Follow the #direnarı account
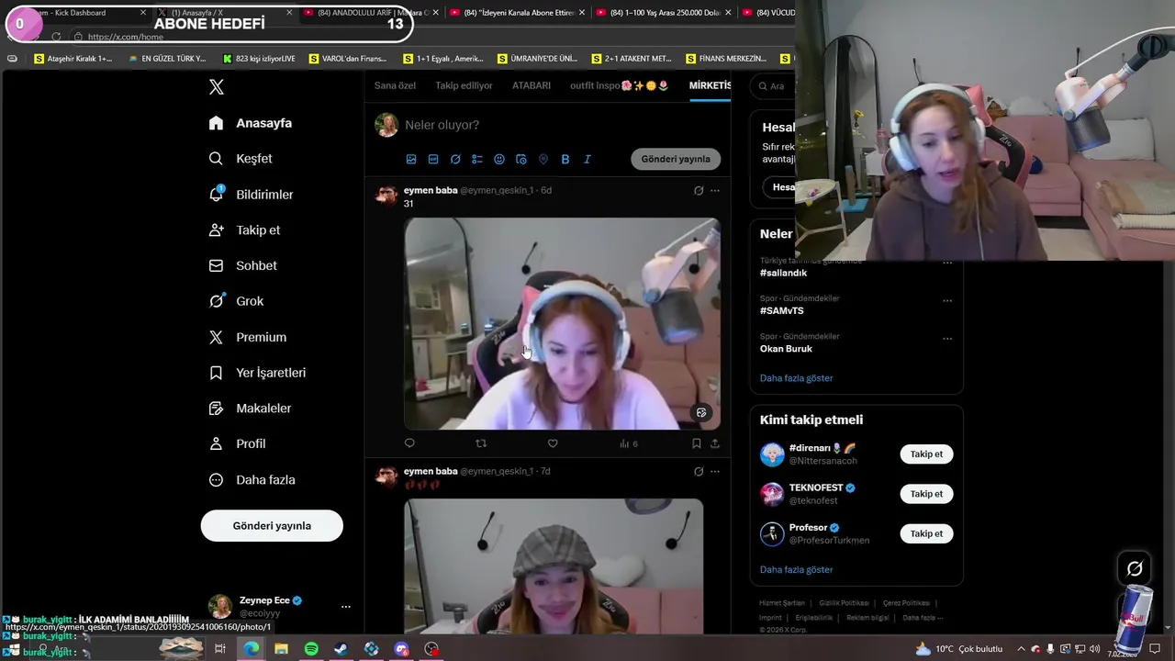 926,454
